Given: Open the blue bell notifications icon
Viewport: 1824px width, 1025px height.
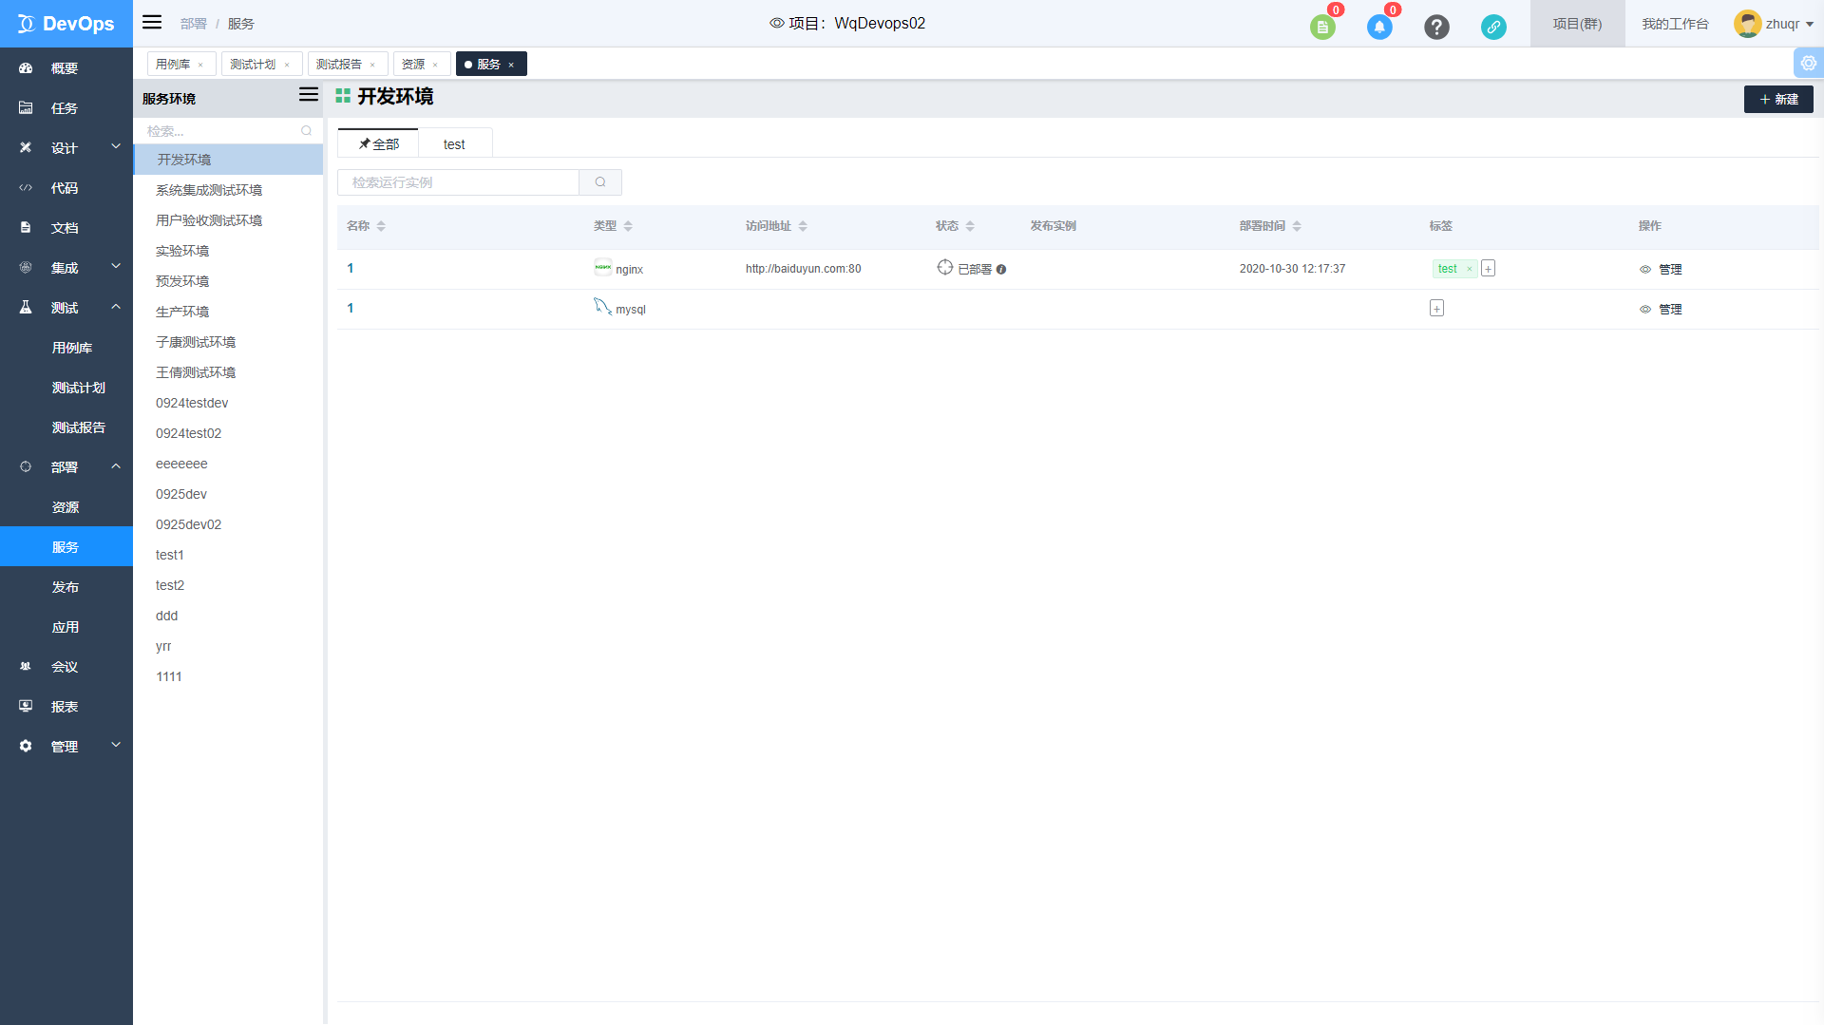Looking at the screenshot, I should 1379,27.
